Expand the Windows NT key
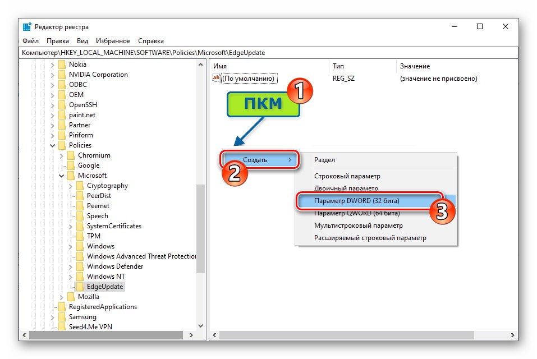The image size is (537, 359). point(70,277)
